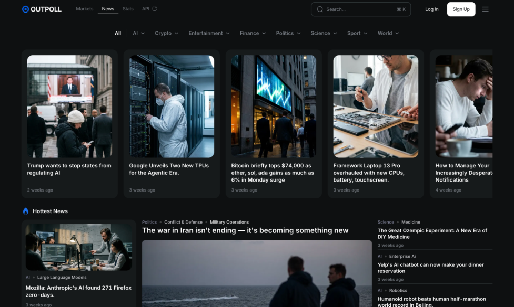Open the Bitcoin street ticker thumbnail
Image resolution: width=514 pixels, height=307 pixels.
[274, 106]
